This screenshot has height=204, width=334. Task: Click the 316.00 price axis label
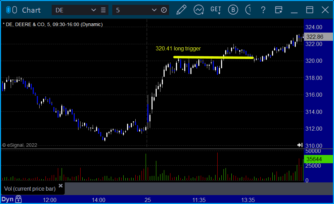(x=314, y=95)
